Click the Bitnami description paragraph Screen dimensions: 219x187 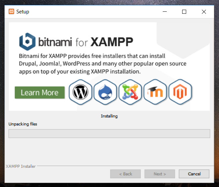(103, 64)
